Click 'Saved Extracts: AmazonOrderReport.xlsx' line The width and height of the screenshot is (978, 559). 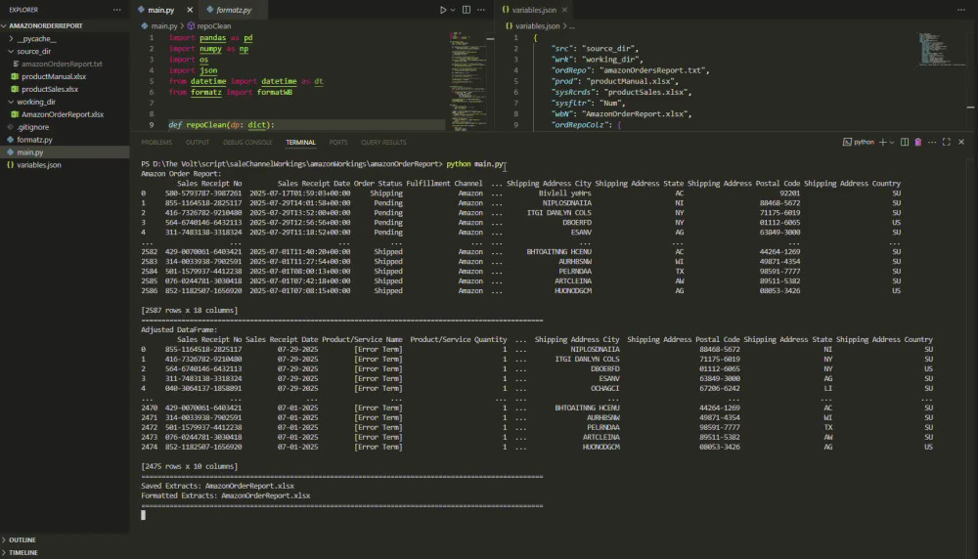coord(218,486)
